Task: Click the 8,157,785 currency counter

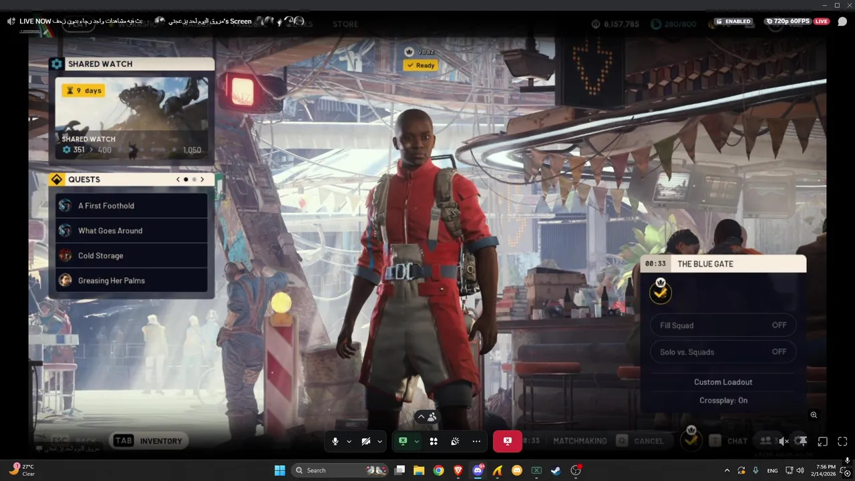Action: tap(615, 24)
